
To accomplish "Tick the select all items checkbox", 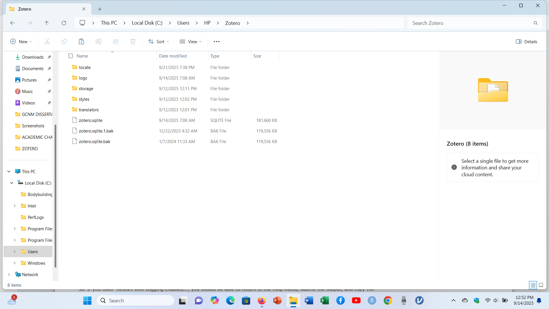I will [71, 56].
